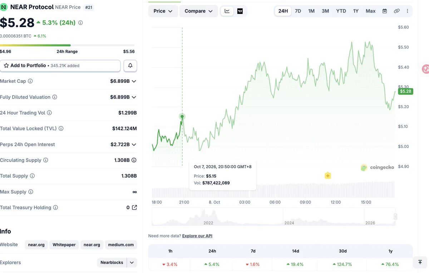Open chart more options menu

point(408,11)
